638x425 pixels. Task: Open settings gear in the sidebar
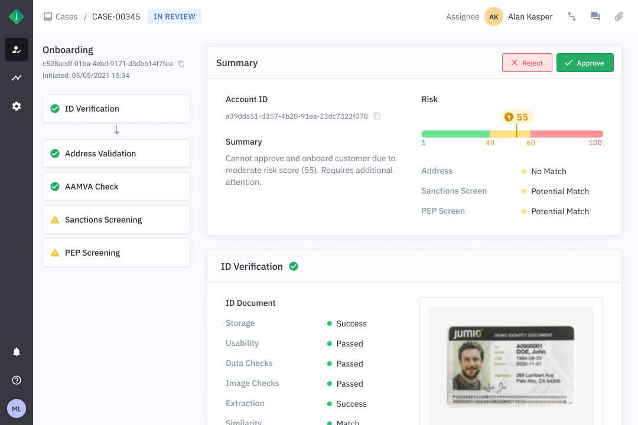coord(17,106)
